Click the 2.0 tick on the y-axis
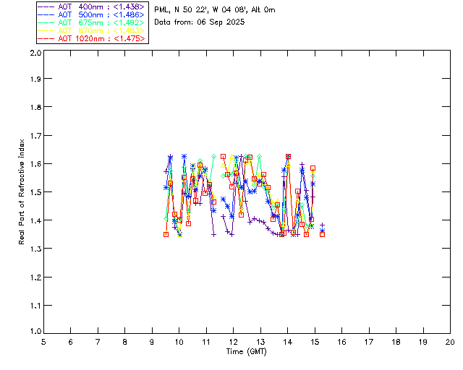 (35, 53)
